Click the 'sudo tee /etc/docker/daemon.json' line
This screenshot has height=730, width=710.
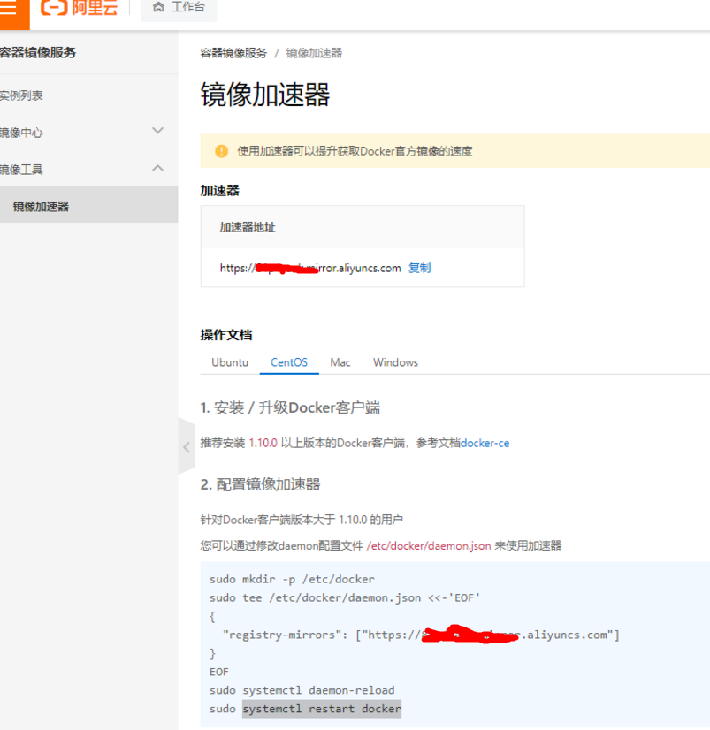pos(345,597)
